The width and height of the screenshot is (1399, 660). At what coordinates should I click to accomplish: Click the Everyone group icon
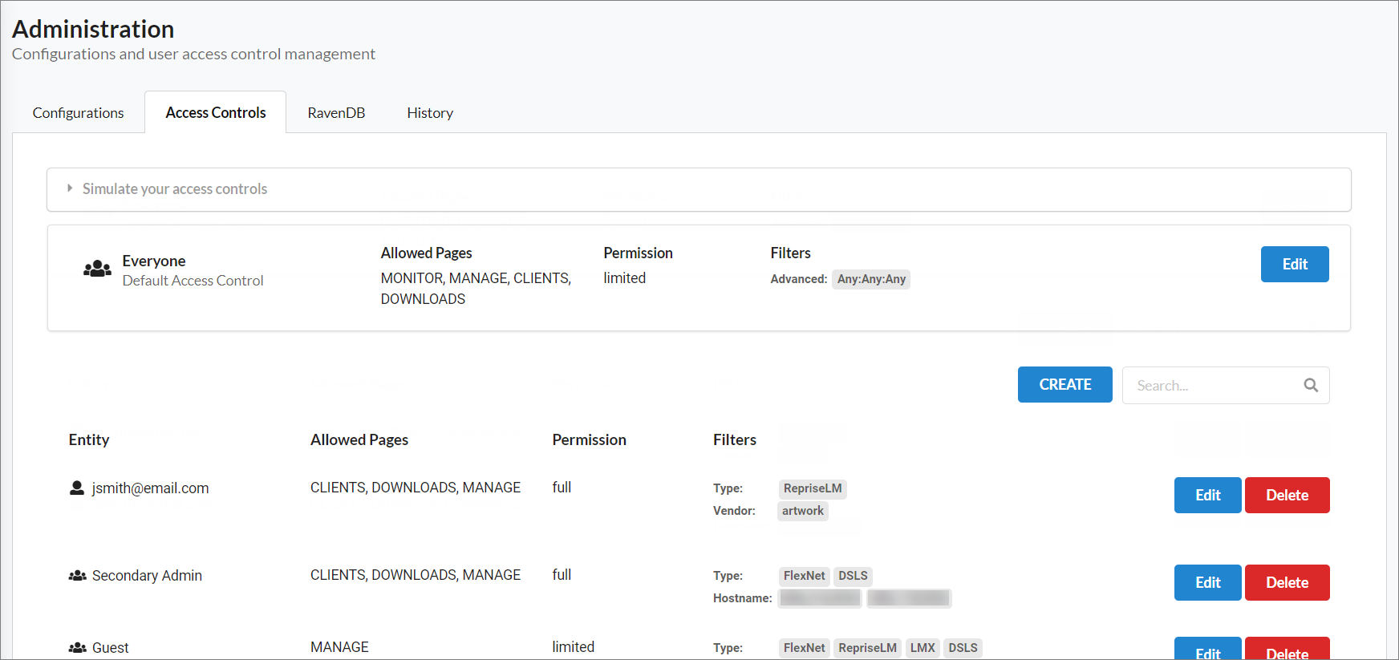(x=97, y=269)
